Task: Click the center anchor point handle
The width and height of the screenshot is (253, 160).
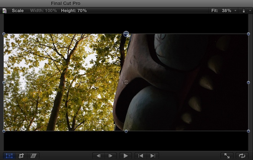Action: tap(126, 82)
